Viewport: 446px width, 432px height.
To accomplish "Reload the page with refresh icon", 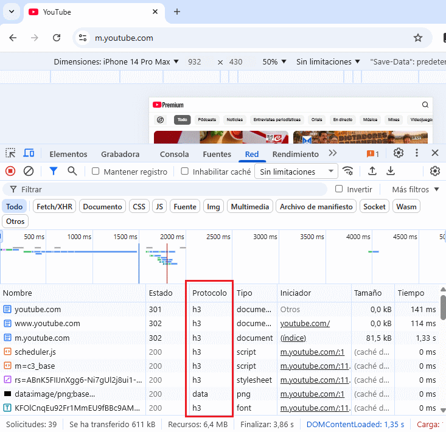I will pyautogui.click(x=57, y=38).
